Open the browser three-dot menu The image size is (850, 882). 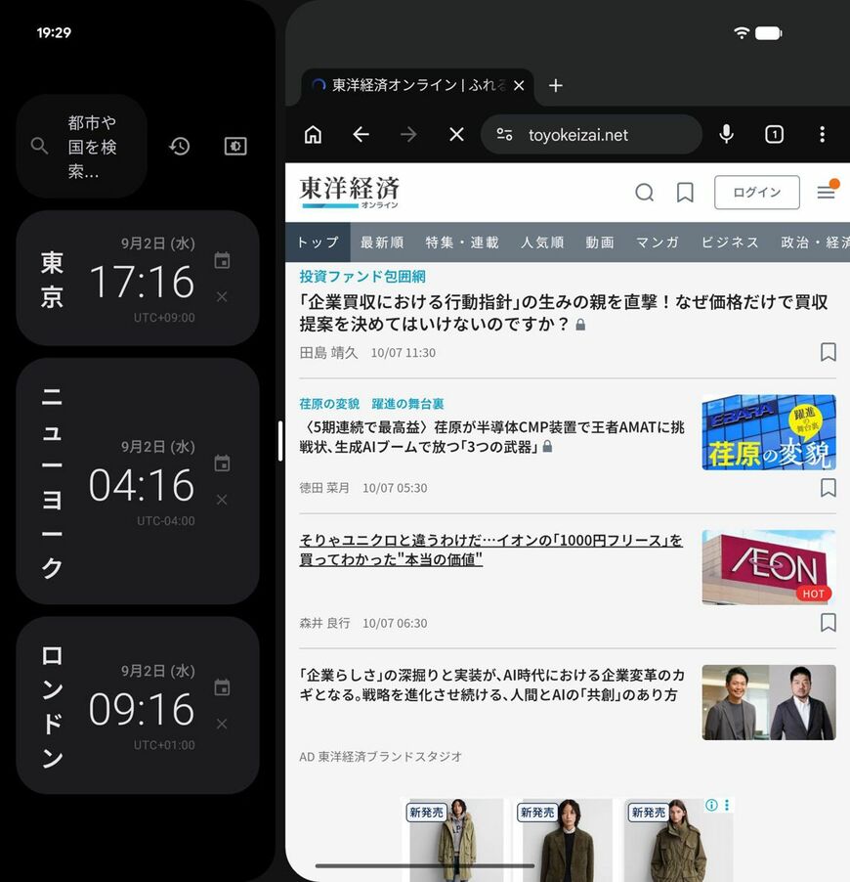[822, 134]
